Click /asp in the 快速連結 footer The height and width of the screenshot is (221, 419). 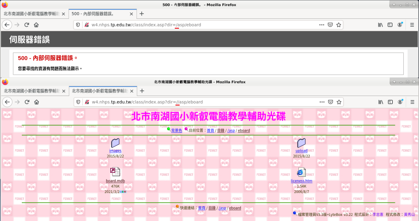point(222,208)
